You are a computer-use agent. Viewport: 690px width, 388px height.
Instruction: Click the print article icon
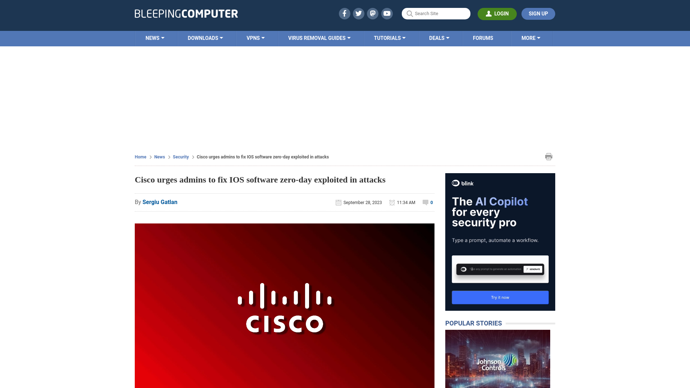(x=549, y=157)
